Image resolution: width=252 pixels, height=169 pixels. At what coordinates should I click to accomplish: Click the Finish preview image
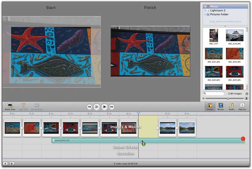pyautogui.click(x=150, y=51)
